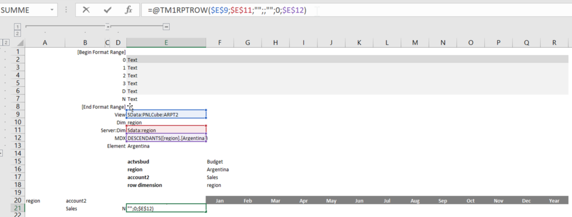The height and width of the screenshot is (217, 572).
Task: Click the Text cell in row 7
Action: (166, 99)
